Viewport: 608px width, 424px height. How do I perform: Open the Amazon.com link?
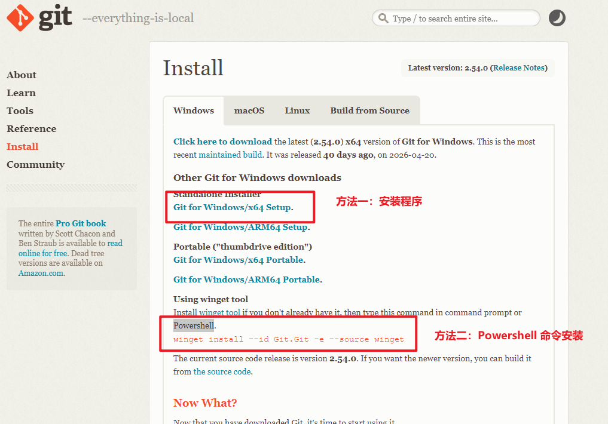[41, 273]
